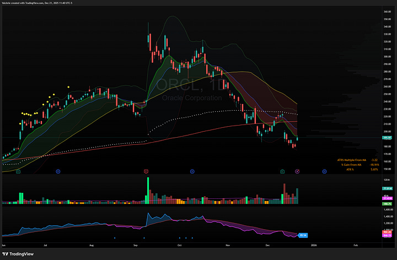Click the green earnings E marker near June
The height and width of the screenshot is (260, 397).
tap(18, 172)
